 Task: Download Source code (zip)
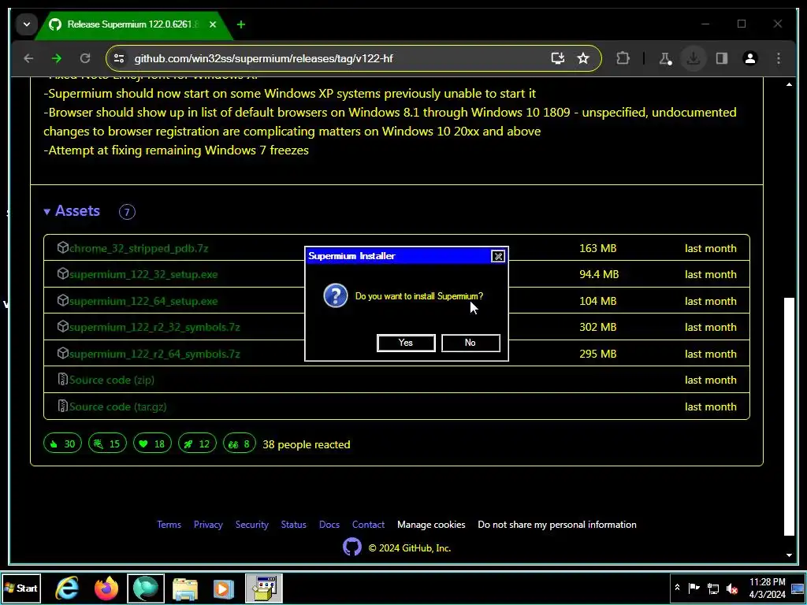pyautogui.click(x=112, y=380)
